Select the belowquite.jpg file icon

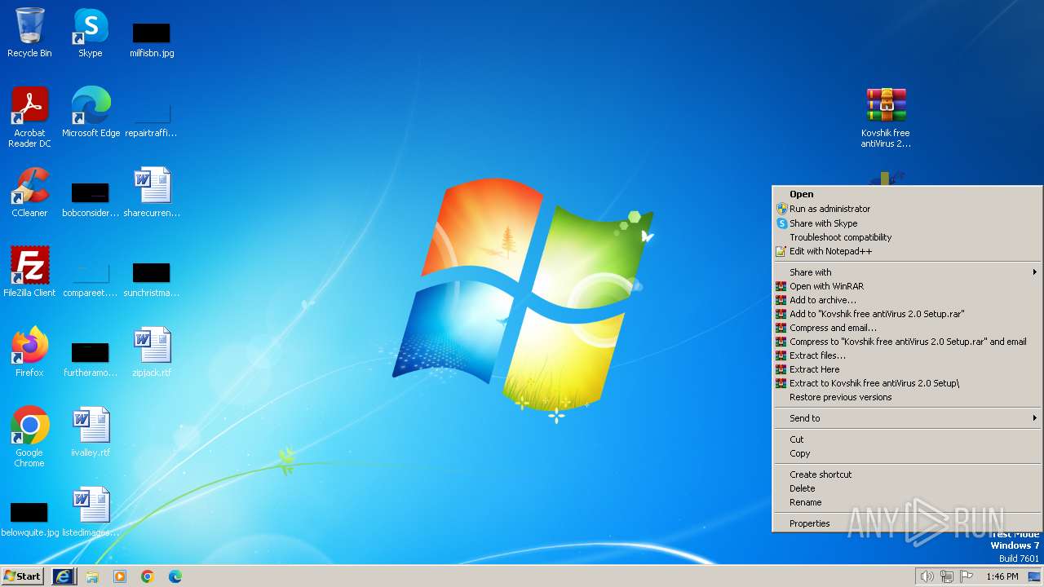pyautogui.click(x=29, y=519)
